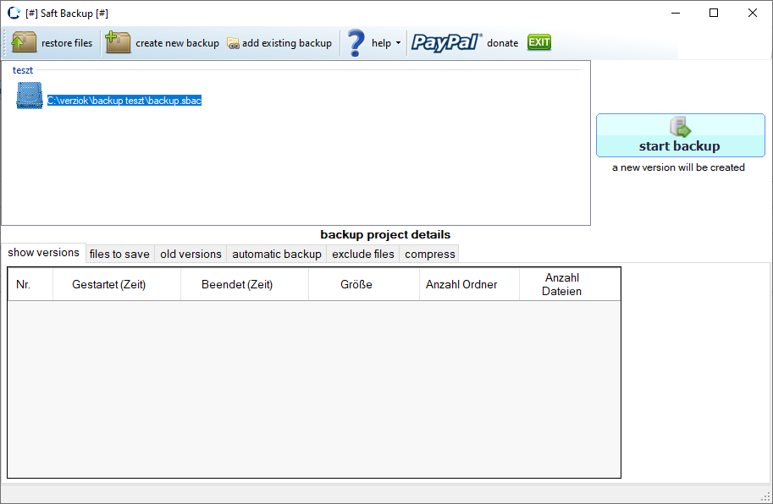Image resolution: width=773 pixels, height=504 pixels.
Task: Click the restore files box icon
Action: coord(25,42)
